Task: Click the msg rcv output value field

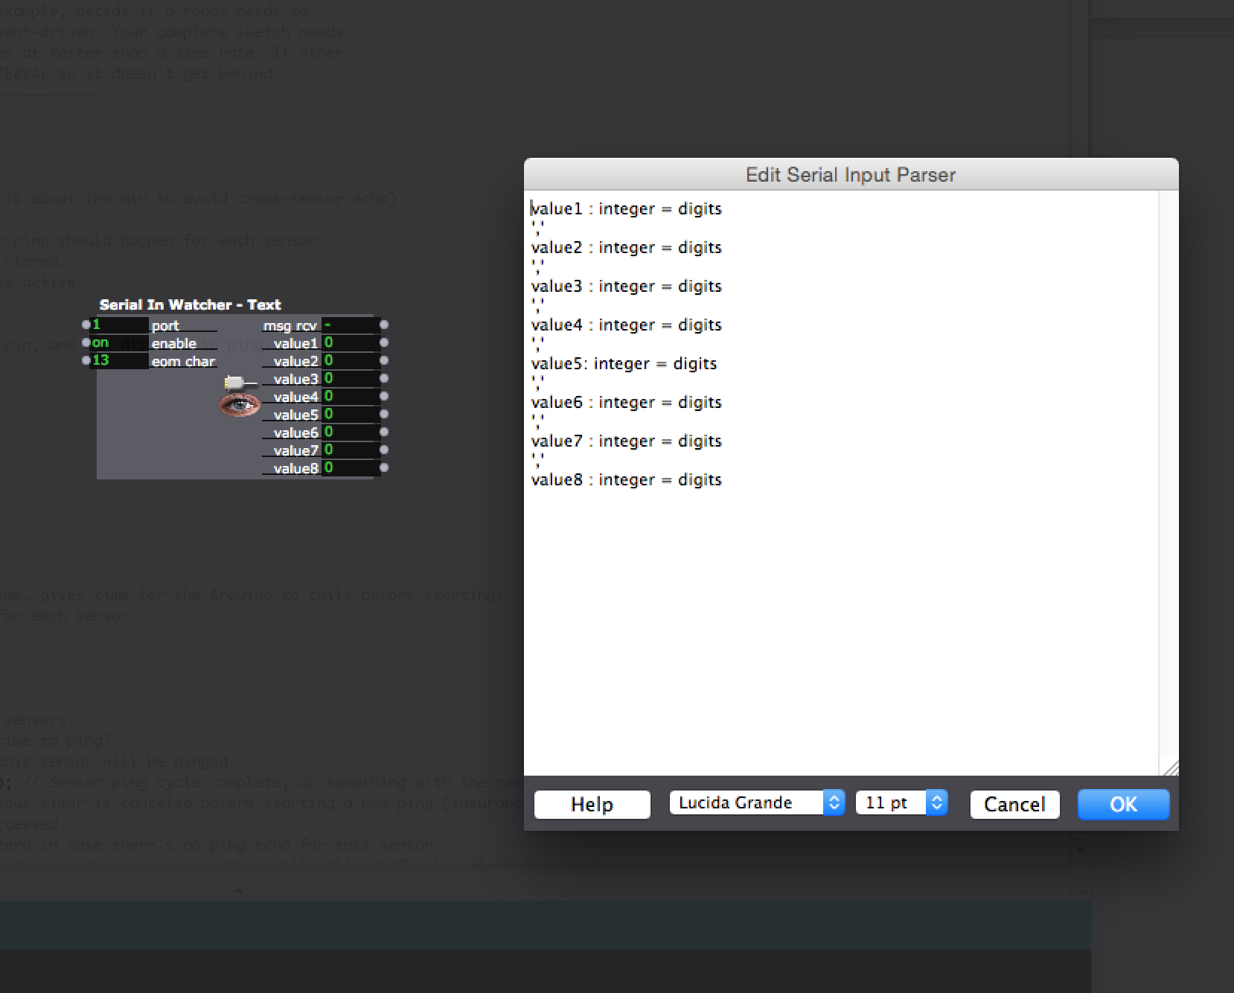Action: click(351, 325)
